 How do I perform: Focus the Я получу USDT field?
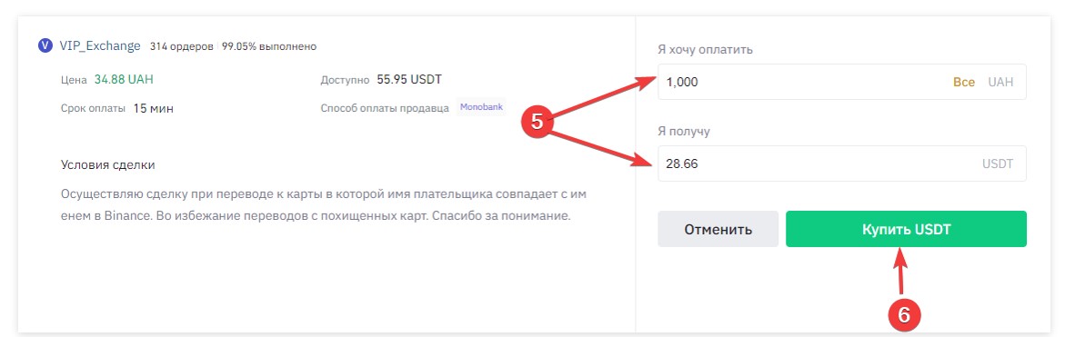[841, 164]
